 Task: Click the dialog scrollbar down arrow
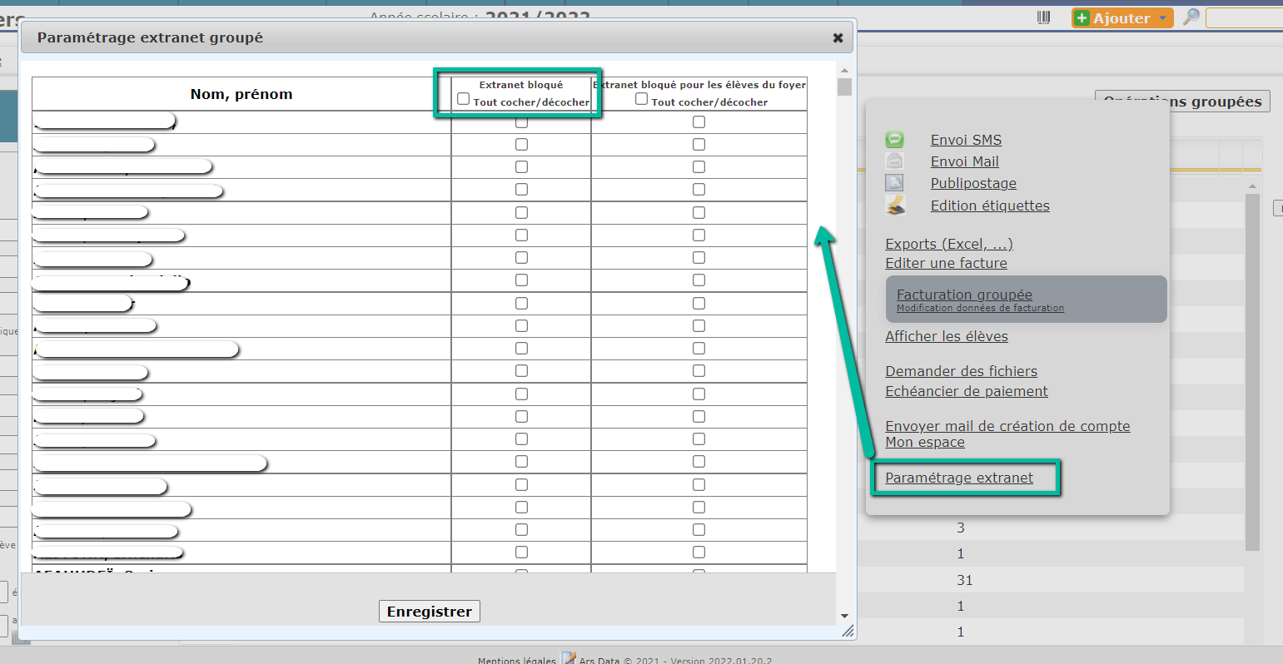pos(844,616)
